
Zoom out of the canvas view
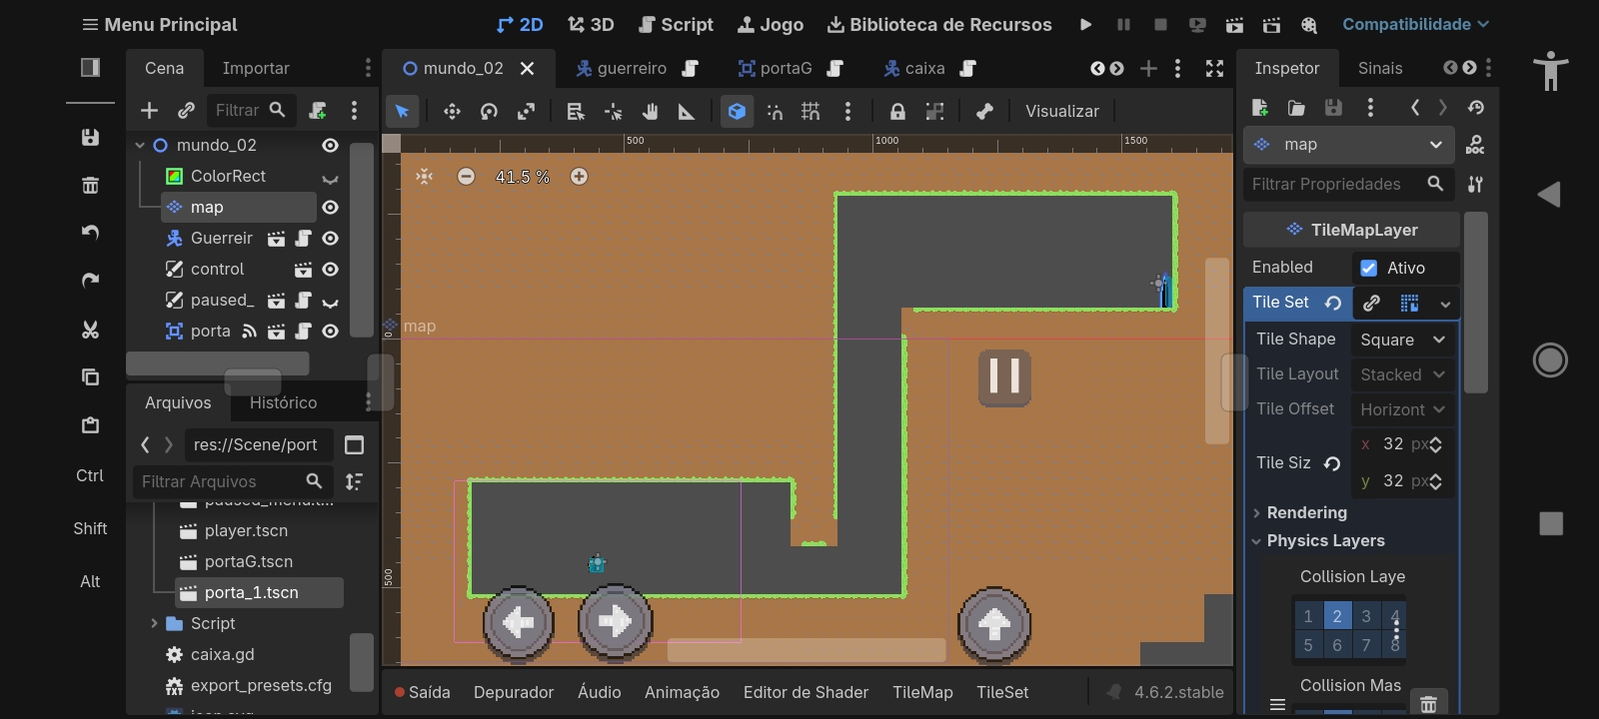click(x=466, y=177)
